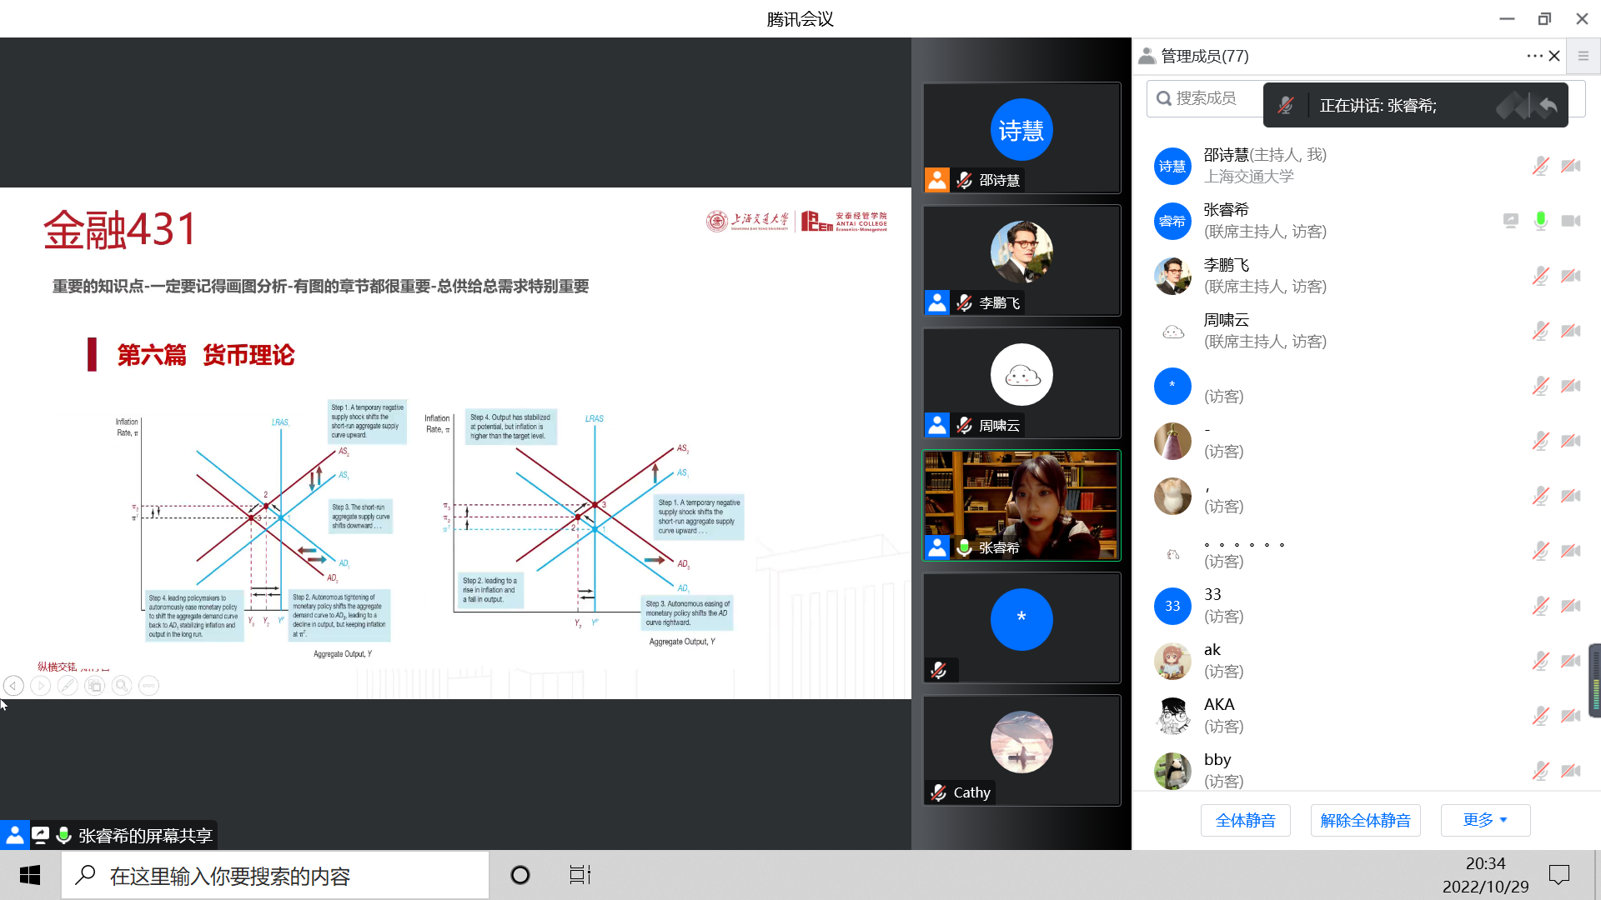Select 张睿希's video thumbnail

click(1021, 505)
